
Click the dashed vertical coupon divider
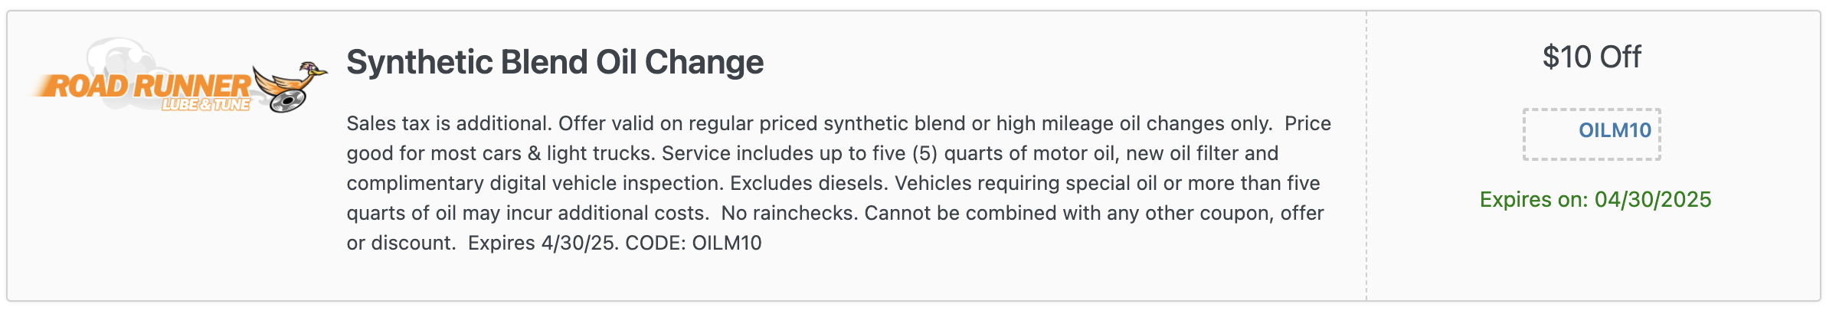tap(1366, 155)
